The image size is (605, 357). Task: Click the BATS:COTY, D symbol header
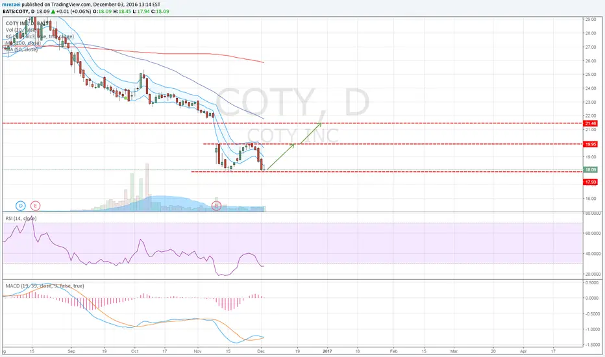(19, 11)
